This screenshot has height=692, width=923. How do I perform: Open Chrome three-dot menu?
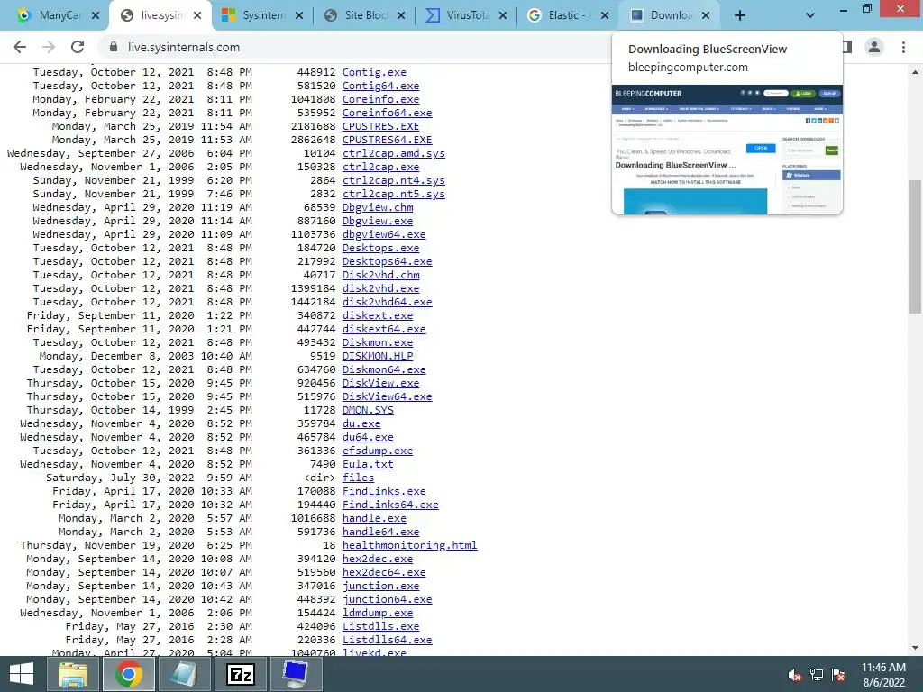[x=903, y=47]
